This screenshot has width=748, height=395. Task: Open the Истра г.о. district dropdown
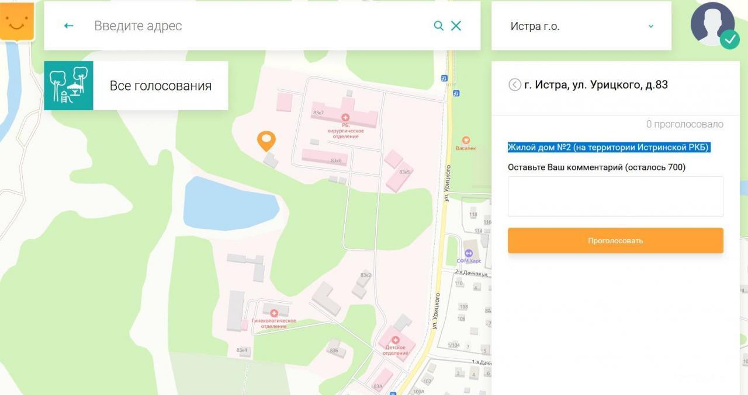pyautogui.click(x=581, y=26)
